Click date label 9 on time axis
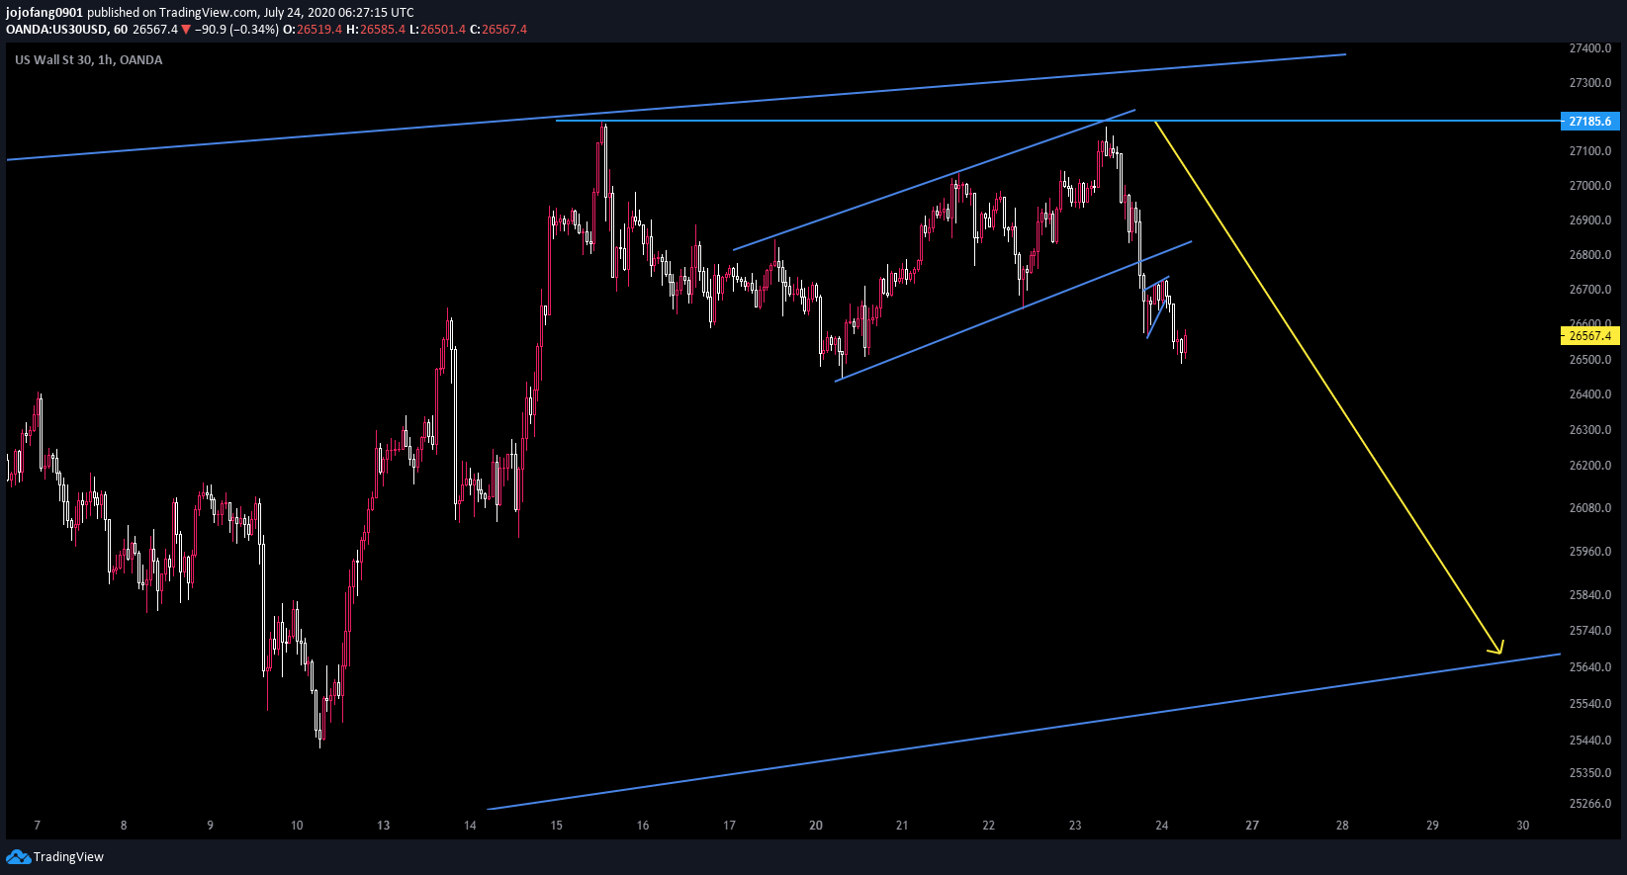This screenshot has width=1627, height=875. point(210,826)
